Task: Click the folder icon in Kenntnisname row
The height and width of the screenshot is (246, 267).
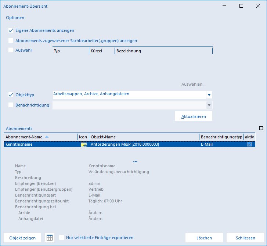Action: click(84, 144)
